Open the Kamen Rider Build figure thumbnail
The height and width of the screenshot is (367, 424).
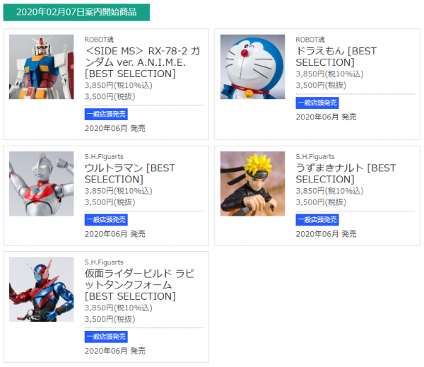(x=42, y=289)
